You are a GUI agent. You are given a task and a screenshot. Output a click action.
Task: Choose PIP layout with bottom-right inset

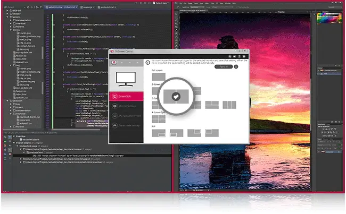coord(159,133)
